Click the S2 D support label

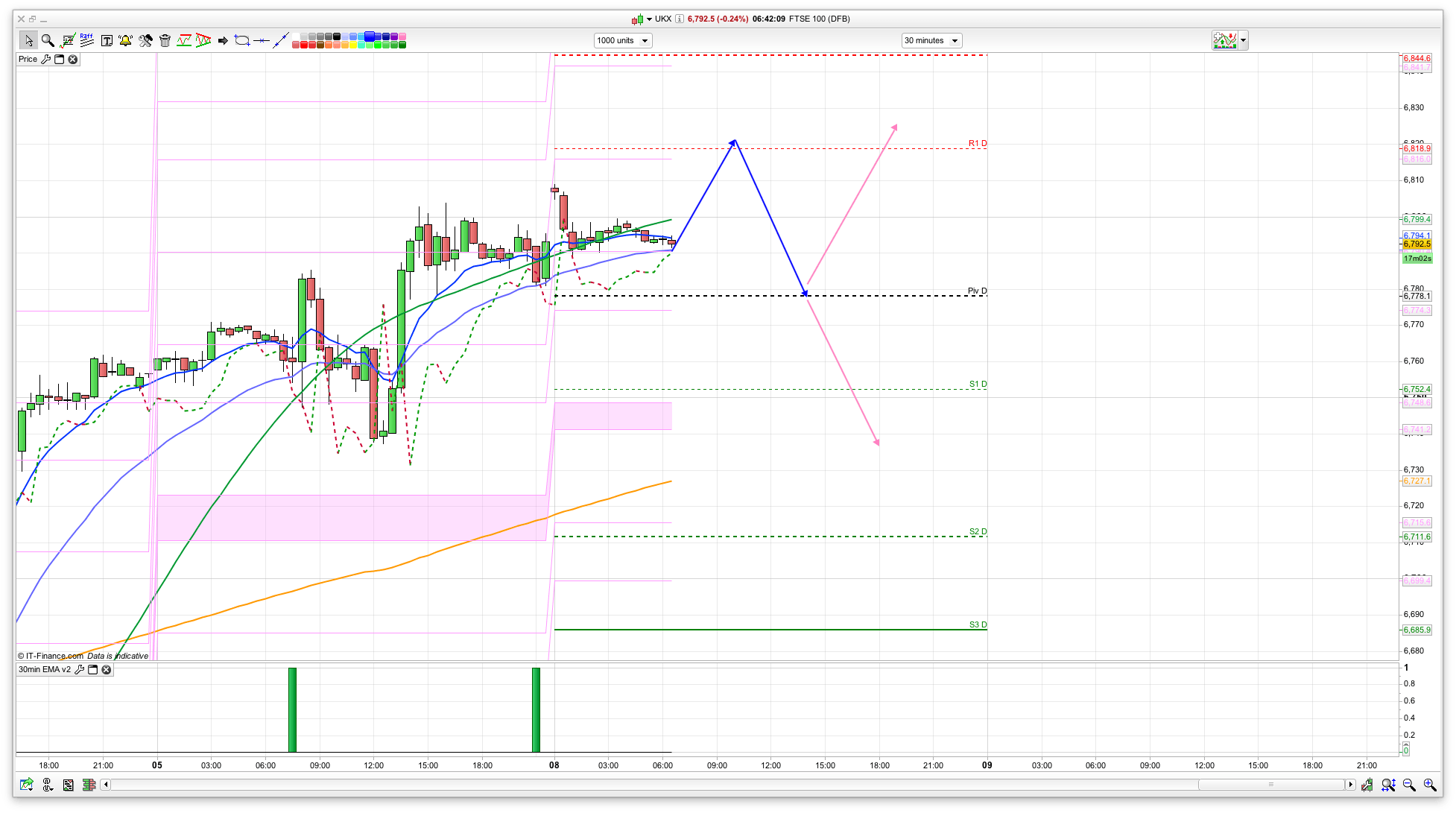pos(978,531)
